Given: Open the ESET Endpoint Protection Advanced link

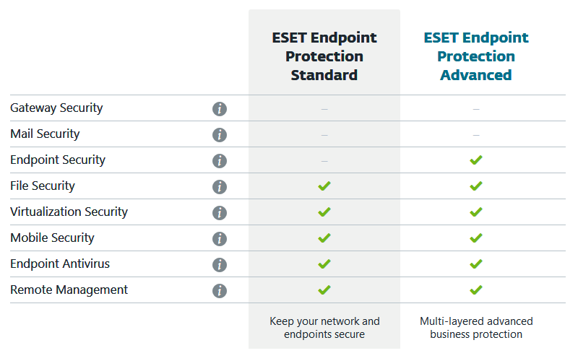Looking at the screenshot, I should pos(476,56).
